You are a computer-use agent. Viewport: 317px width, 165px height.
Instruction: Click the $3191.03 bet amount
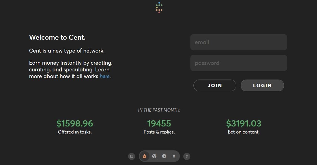pyautogui.click(x=244, y=123)
